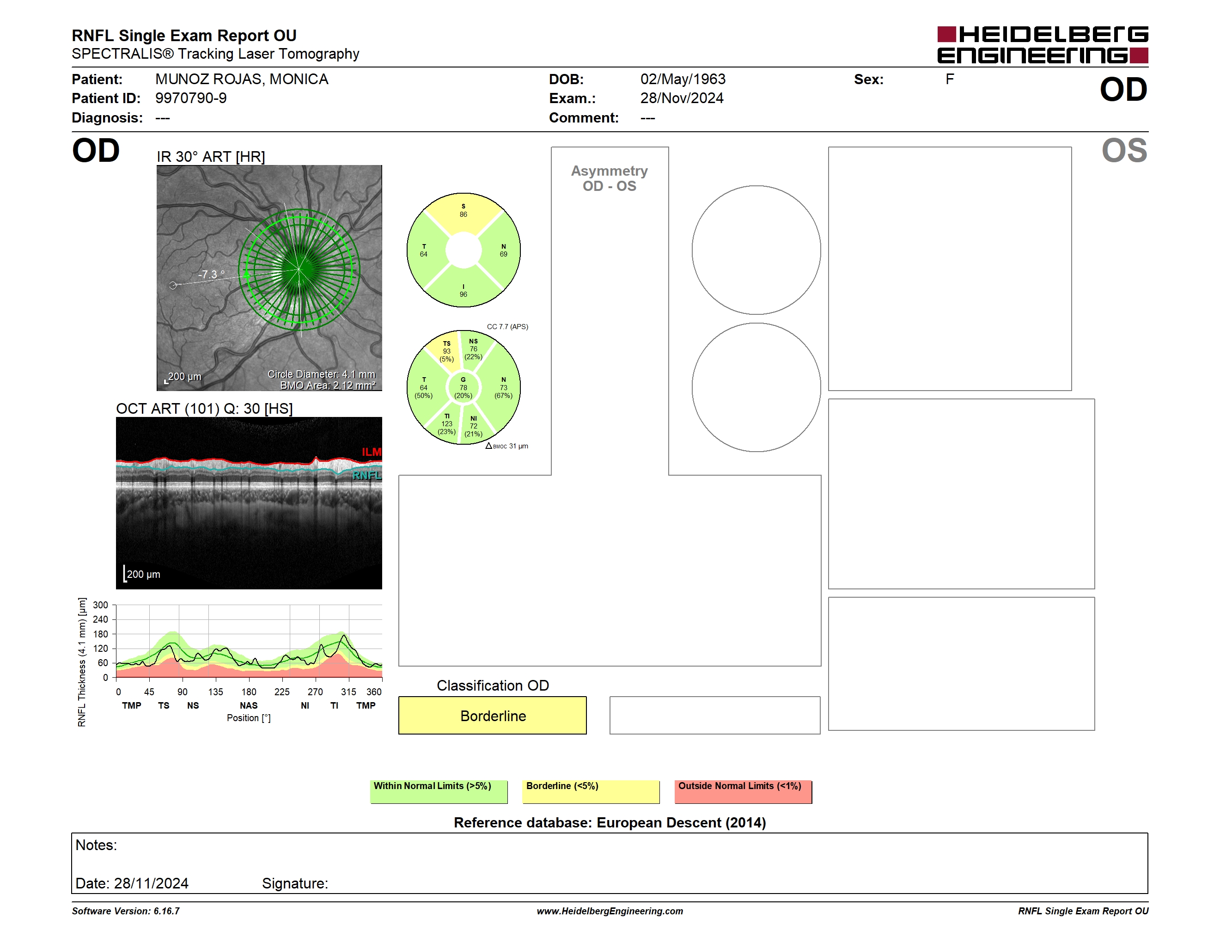
Task: Click the Within Normal Limits green legend
Action: point(439,791)
